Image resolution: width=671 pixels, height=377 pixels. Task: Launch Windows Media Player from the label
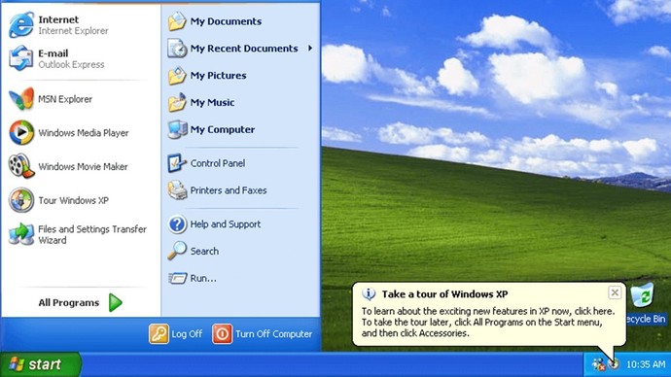(84, 133)
